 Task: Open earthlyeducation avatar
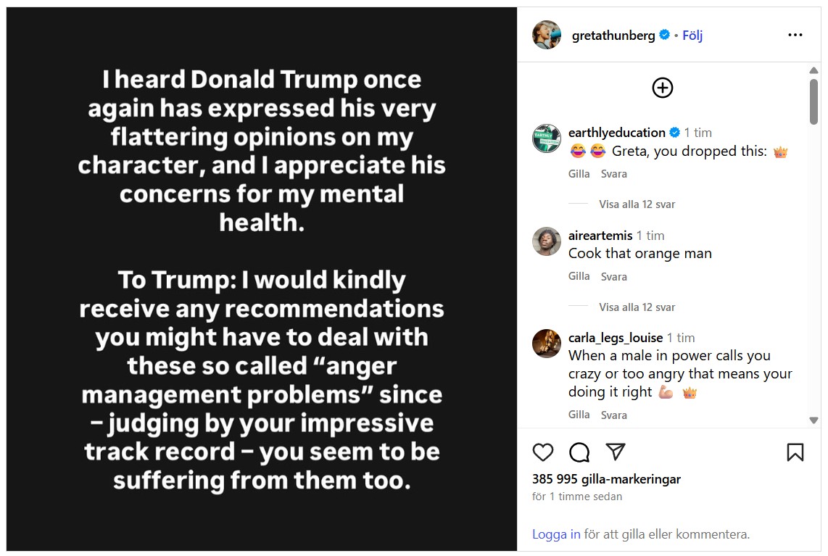547,138
